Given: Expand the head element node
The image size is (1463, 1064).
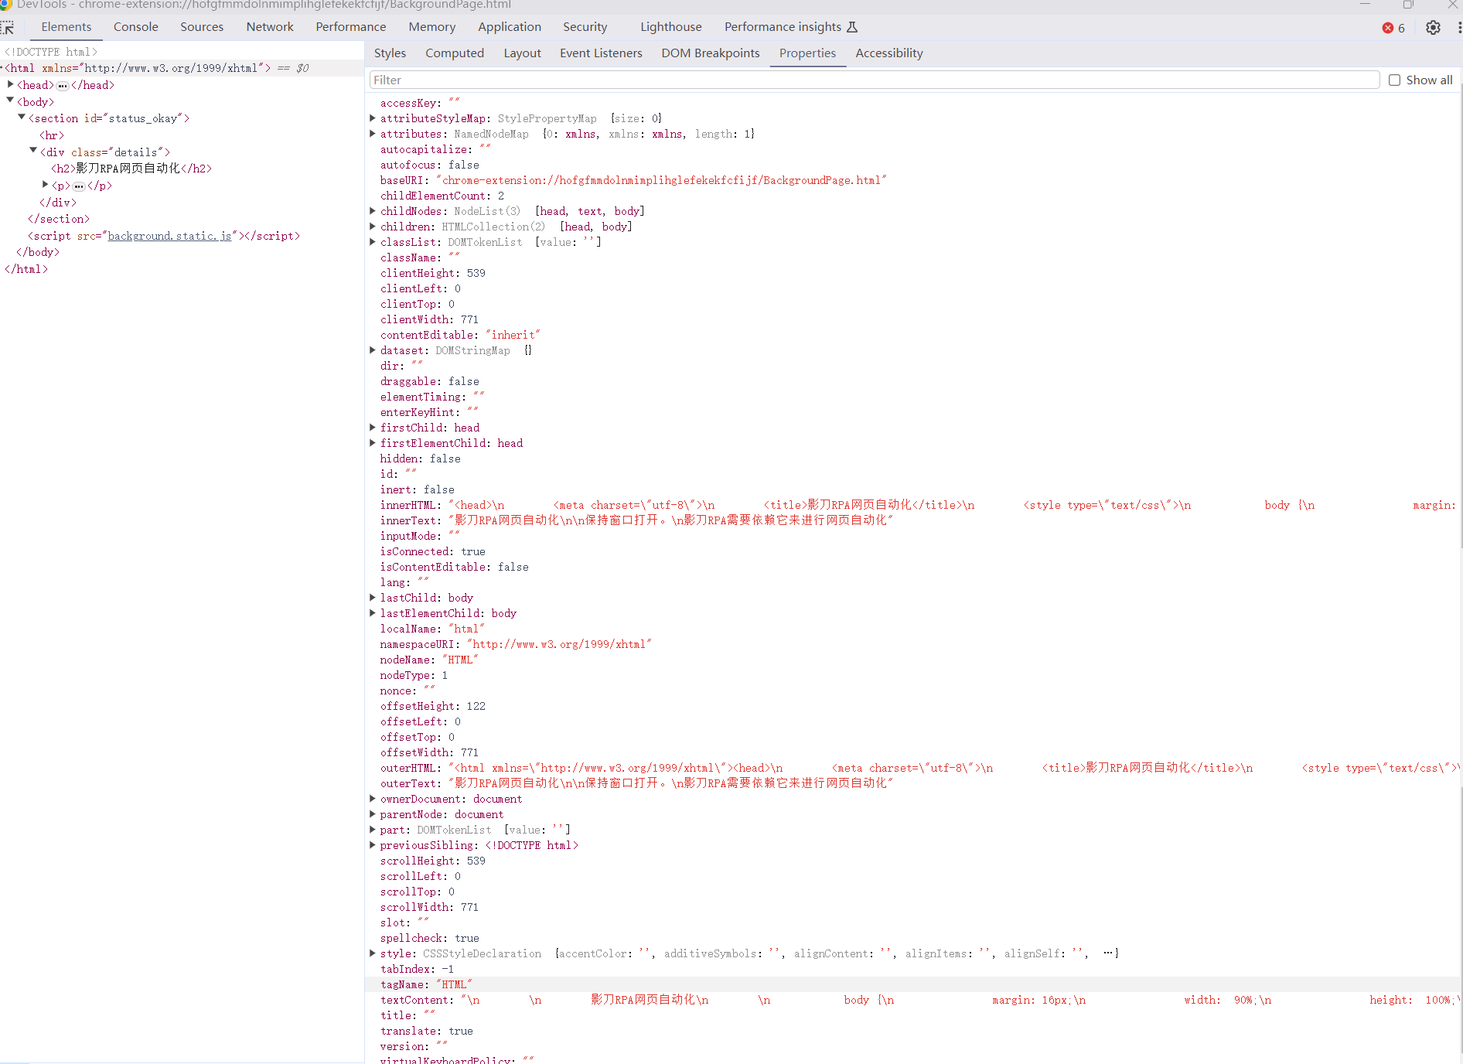Looking at the screenshot, I should tap(11, 84).
